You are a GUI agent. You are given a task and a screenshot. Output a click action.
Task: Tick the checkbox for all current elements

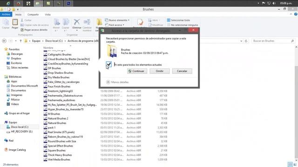108,64
